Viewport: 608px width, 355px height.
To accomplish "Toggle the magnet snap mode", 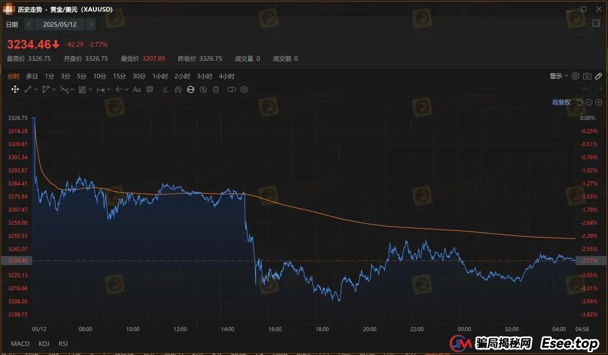I will [x=178, y=89].
